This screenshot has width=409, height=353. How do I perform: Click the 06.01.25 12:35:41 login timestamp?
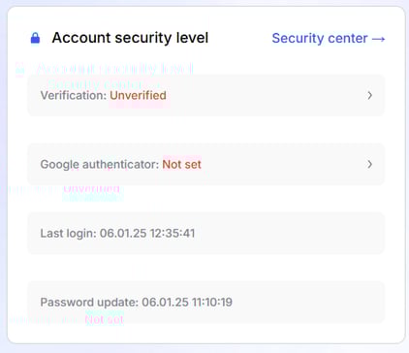[x=147, y=234]
